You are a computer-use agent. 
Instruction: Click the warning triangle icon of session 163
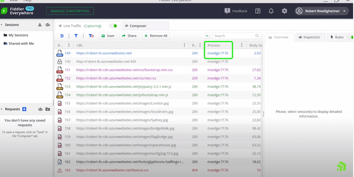point(60,170)
